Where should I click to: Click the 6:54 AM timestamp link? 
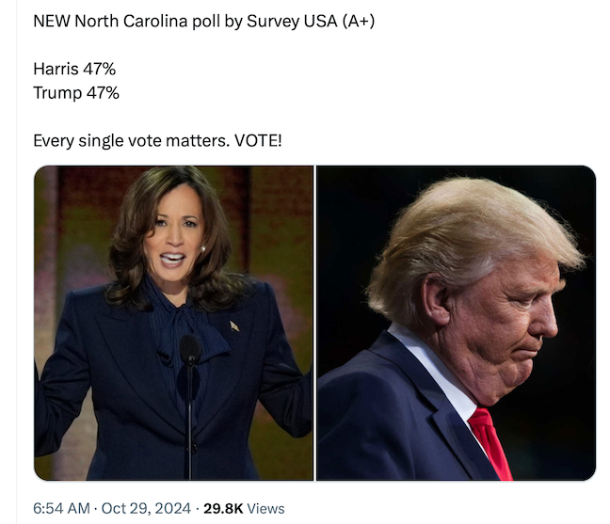coord(62,508)
